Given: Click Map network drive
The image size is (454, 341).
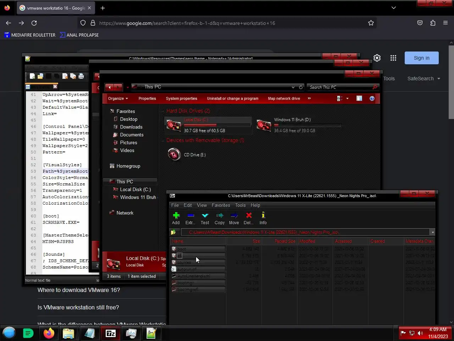Looking at the screenshot, I should (x=284, y=98).
